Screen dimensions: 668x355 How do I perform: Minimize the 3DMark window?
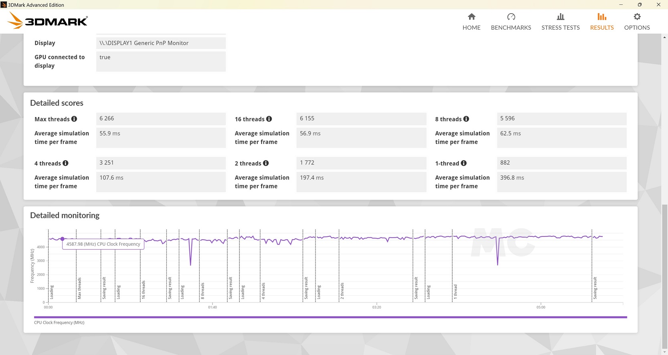point(621,5)
